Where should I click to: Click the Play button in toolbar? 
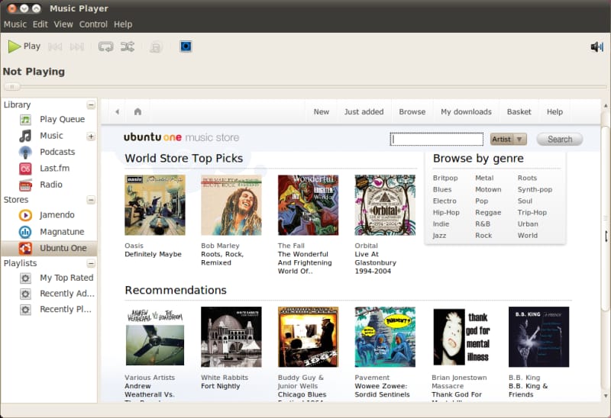pos(24,47)
